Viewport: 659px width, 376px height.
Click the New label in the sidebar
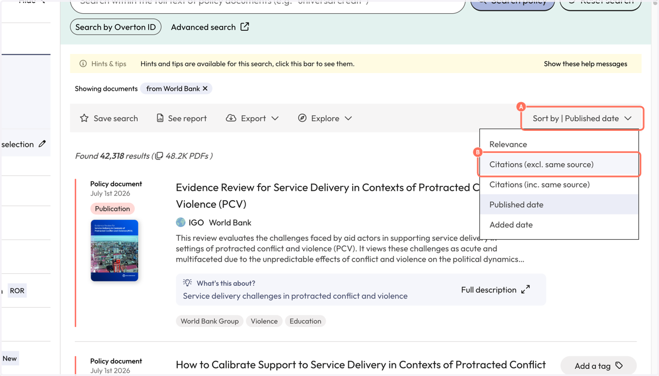pyautogui.click(x=9, y=358)
